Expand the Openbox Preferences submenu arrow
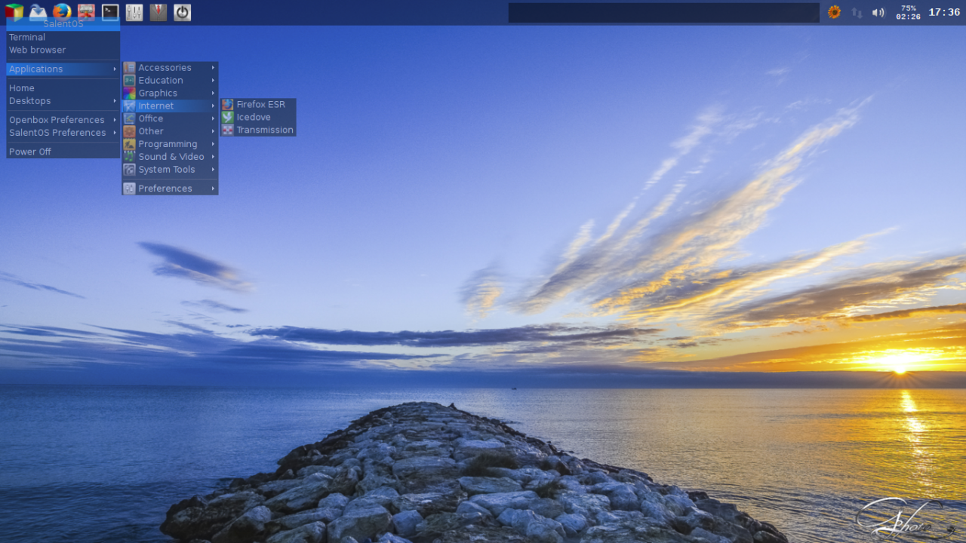 coord(115,120)
